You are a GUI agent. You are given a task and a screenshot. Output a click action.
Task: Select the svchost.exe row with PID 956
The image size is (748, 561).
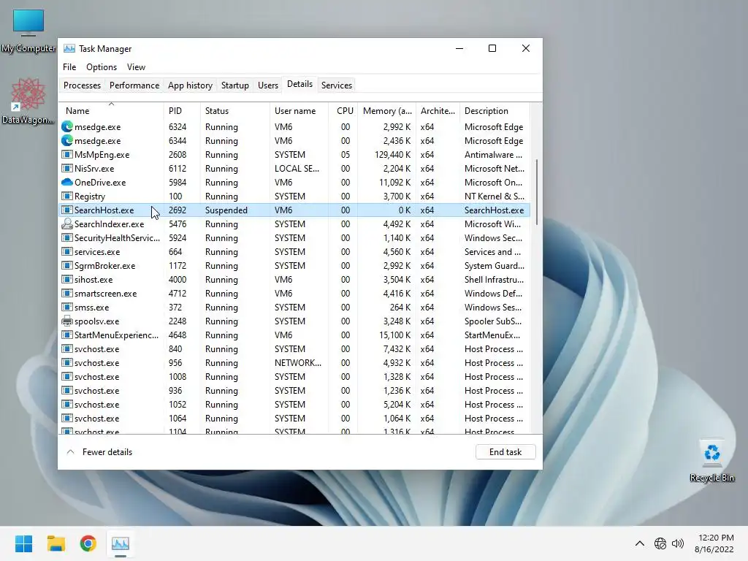(x=294, y=362)
